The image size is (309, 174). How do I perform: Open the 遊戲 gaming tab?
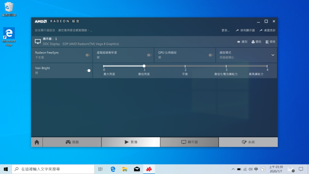coord(72,142)
